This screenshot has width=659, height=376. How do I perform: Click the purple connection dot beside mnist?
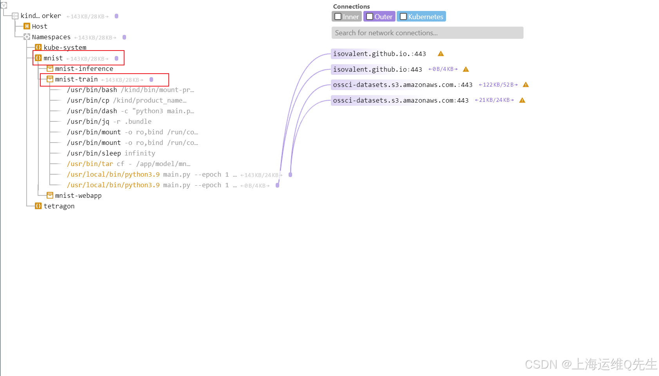(x=116, y=58)
